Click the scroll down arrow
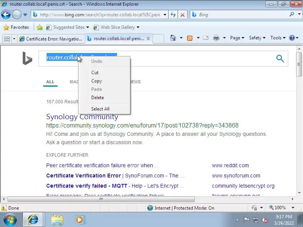The image size is (303, 227). (x=299, y=193)
